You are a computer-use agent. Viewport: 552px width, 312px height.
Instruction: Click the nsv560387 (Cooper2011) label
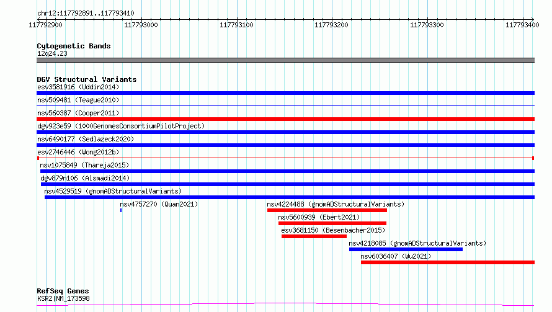pos(78,113)
